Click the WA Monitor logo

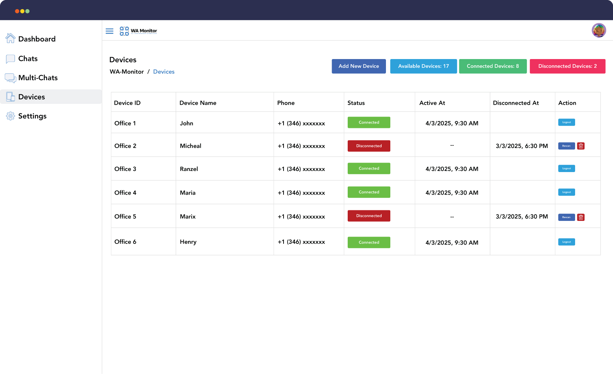138,31
